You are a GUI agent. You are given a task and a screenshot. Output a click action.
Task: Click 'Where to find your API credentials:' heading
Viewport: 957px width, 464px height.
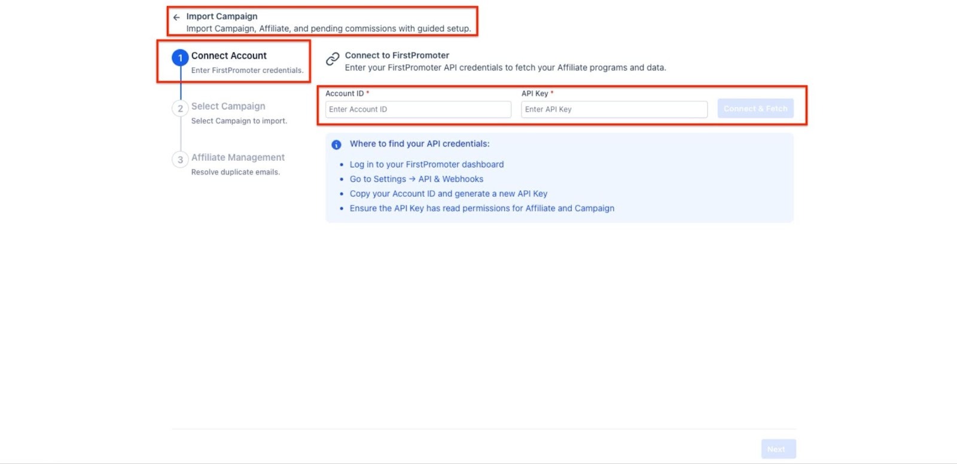(x=420, y=144)
